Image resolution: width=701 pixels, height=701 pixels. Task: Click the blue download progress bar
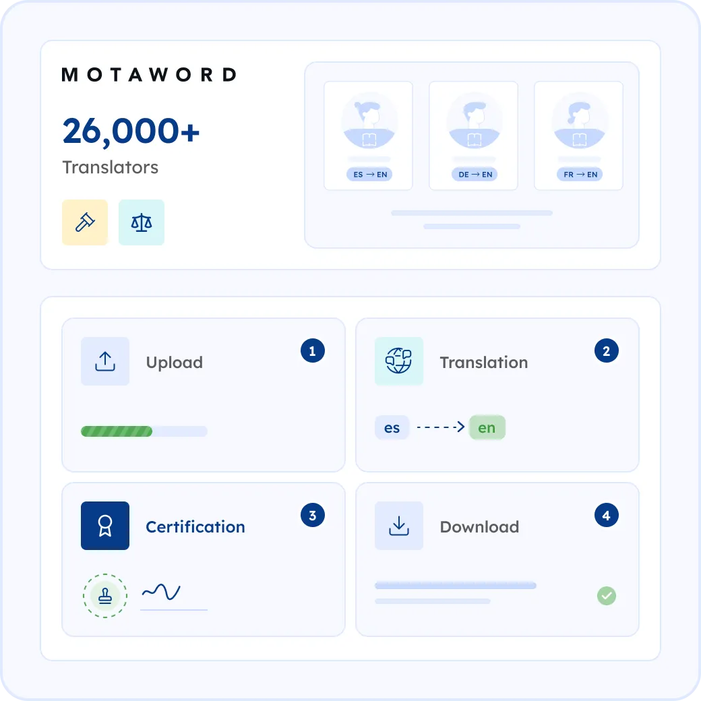point(456,586)
